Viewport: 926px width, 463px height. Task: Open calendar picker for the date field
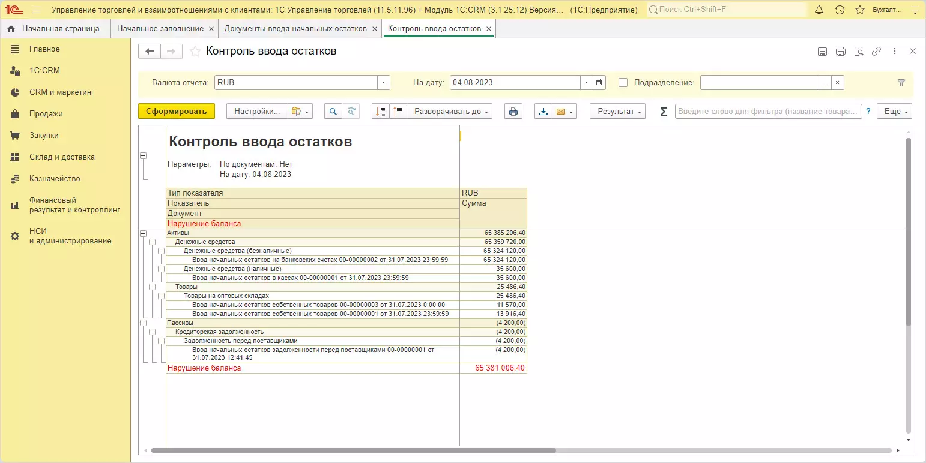tap(599, 83)
